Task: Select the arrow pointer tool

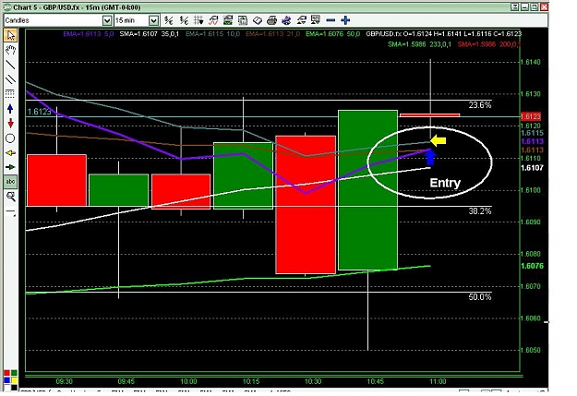Action: 10,36
